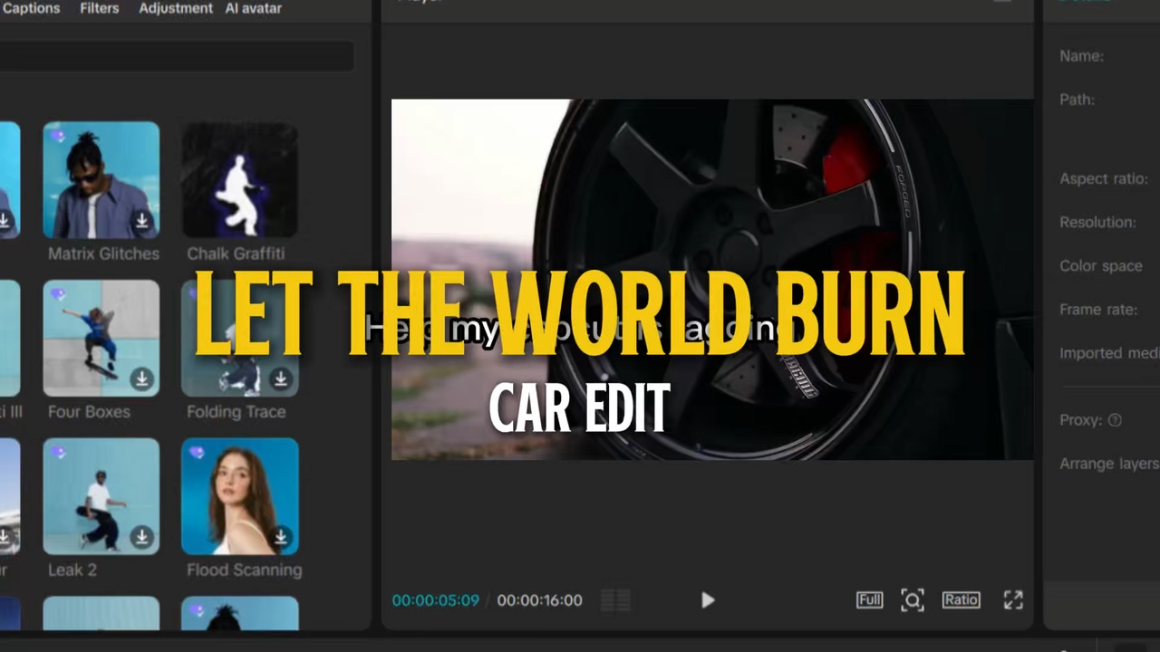Viewport: 1160px width, 652px height.
Task: Enter fullscreen with the expand arrows icon
Action: tap(1013, 599)
